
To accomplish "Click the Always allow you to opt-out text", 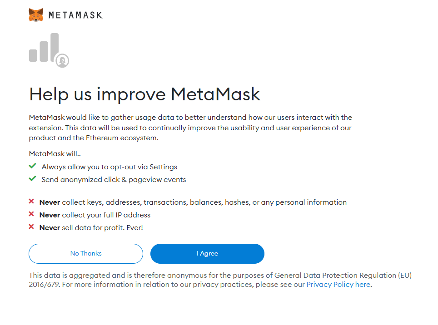I will [x=109, y=167].
